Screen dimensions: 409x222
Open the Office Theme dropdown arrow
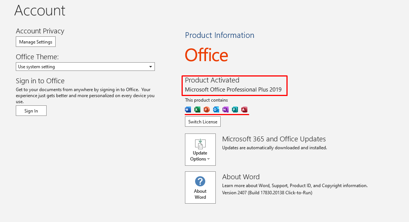[150, 67]
